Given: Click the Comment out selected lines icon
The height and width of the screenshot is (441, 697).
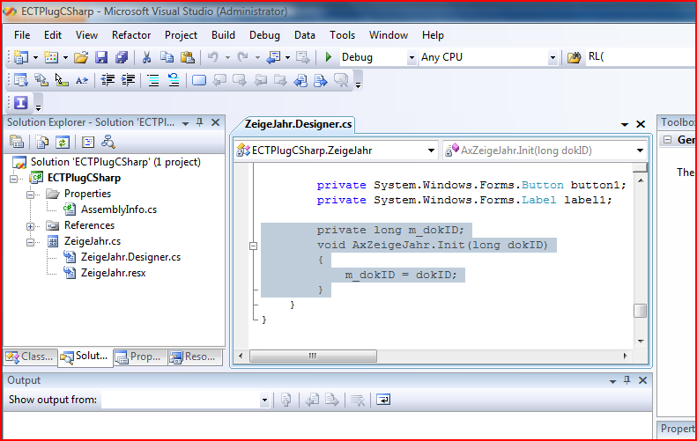Looking at the screenshot, I should pos(153,80).
